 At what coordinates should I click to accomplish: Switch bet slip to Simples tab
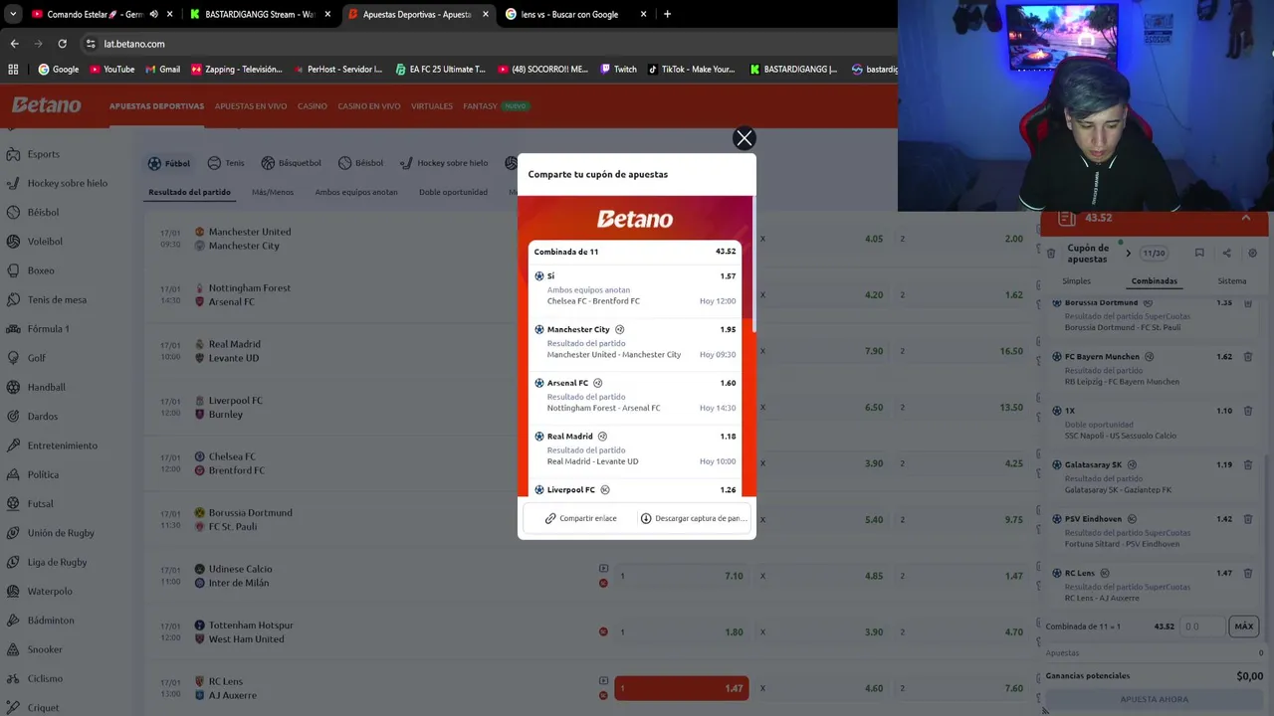[1076, 281]
